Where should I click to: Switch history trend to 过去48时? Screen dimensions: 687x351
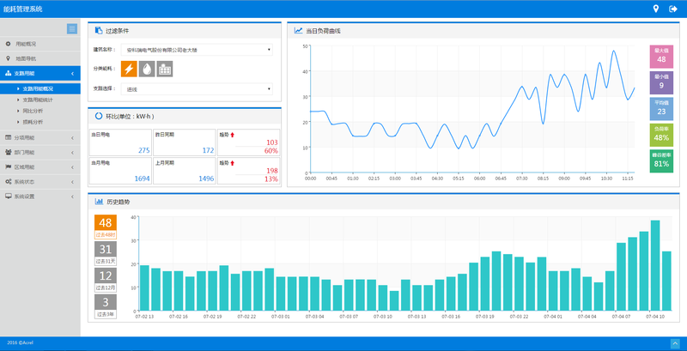click(x=106, y=227)
